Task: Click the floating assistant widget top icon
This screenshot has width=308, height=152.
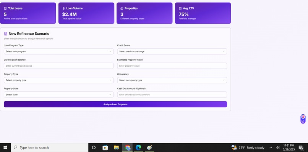Action: pos(303,117)
